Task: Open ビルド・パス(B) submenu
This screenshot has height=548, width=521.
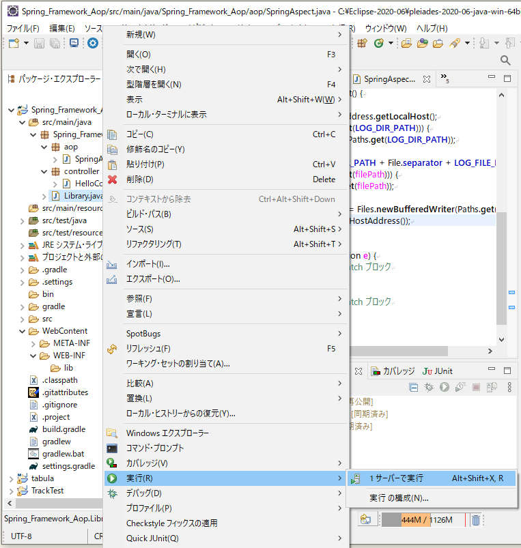Action: pos(227,214)
